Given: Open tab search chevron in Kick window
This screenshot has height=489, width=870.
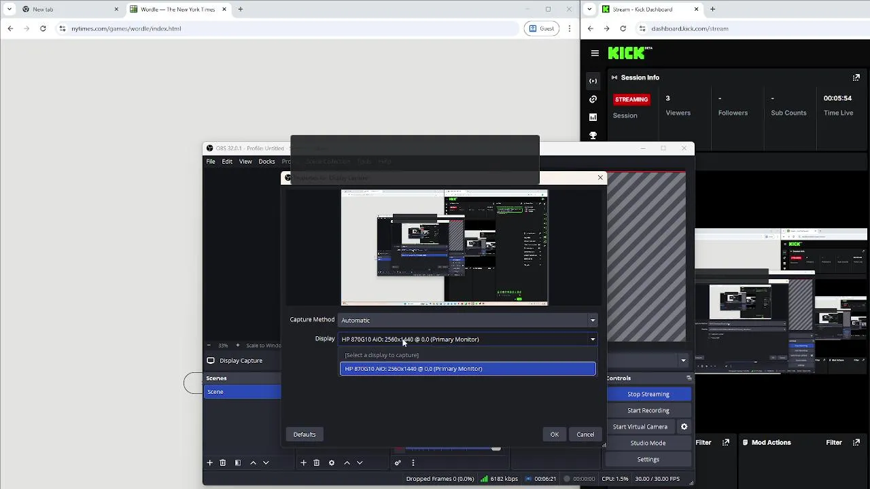Looking at the screenshot, I should click(589, 10).
